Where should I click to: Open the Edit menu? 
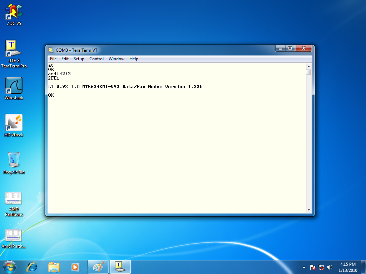pos(65,59)
